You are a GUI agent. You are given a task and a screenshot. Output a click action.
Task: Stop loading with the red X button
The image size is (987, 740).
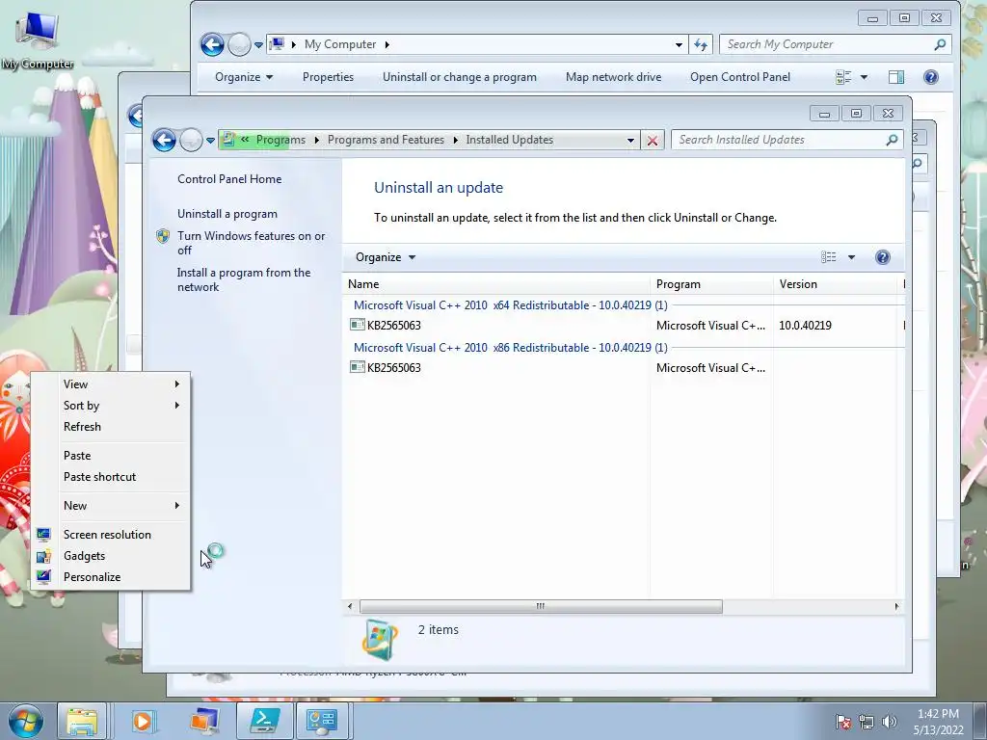653,141
